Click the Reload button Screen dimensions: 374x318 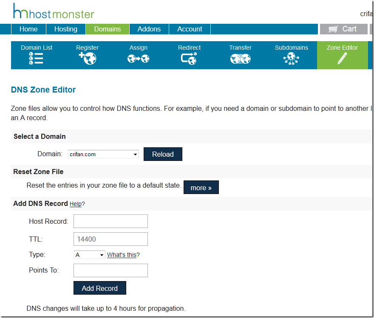(163, 154)
